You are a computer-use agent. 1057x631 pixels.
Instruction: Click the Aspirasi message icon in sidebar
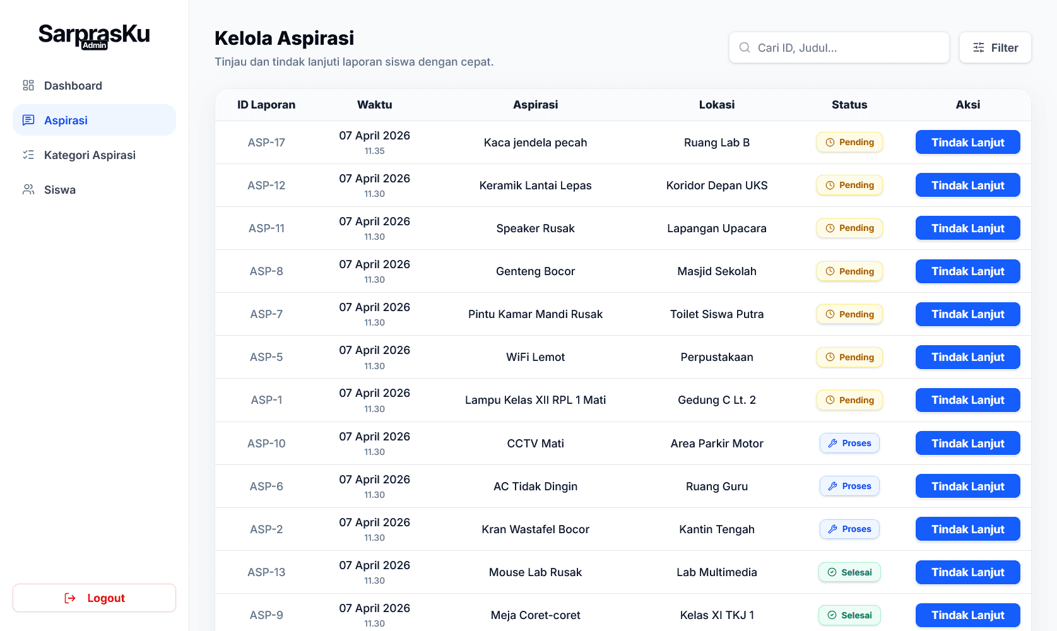click(28, 120)
